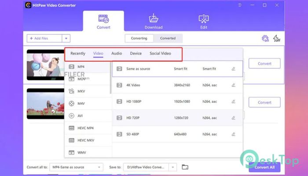Convert the balloon video
This screenshot has height=176, width=308.
[264, 63]
